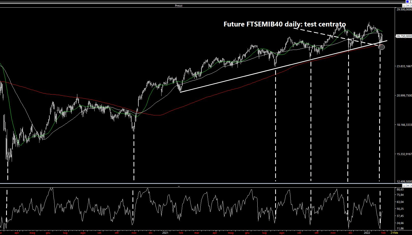Image resolution: width=412 pixels, height=235 pixels.
Task: Click the 'dic' label immediately before 2022
Action: pyautogui.click(x=350, y=233)
